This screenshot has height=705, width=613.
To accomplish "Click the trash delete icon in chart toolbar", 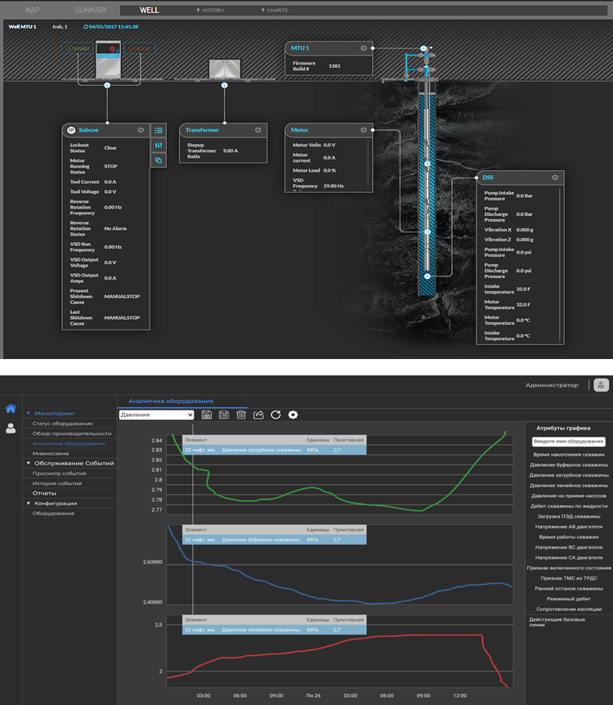I will (241, 415).
